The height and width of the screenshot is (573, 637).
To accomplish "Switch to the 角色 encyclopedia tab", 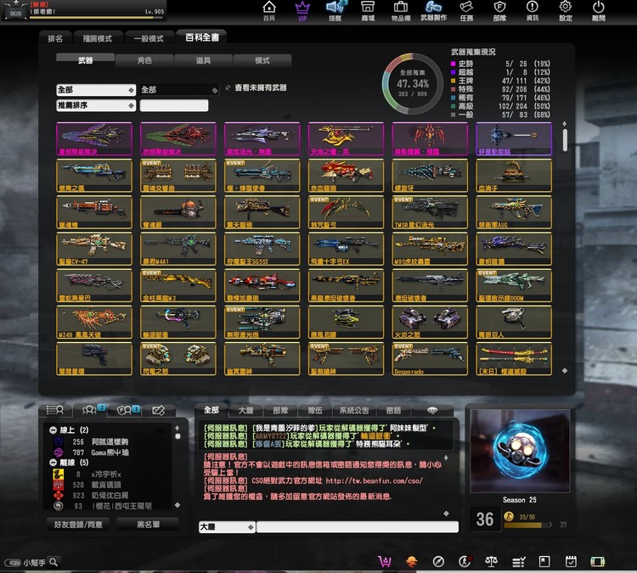I will click(x=145, y=61).
